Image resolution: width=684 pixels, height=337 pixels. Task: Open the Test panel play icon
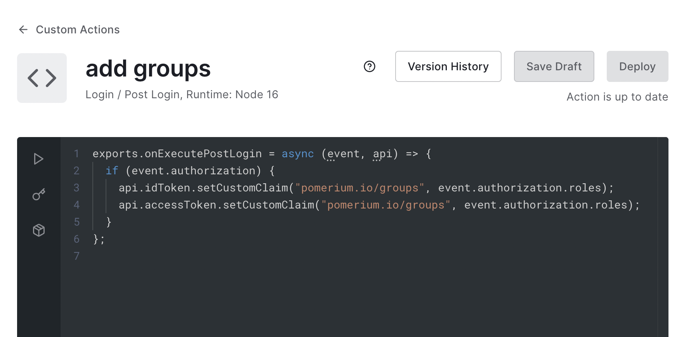pos(38,159)
